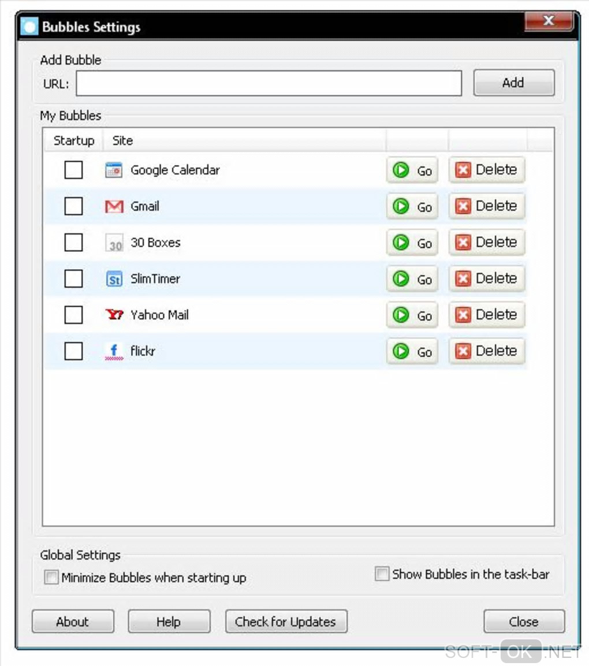589x666 pixels.
Task: Click the flickr site icon
Action: (x=114, y=352)
